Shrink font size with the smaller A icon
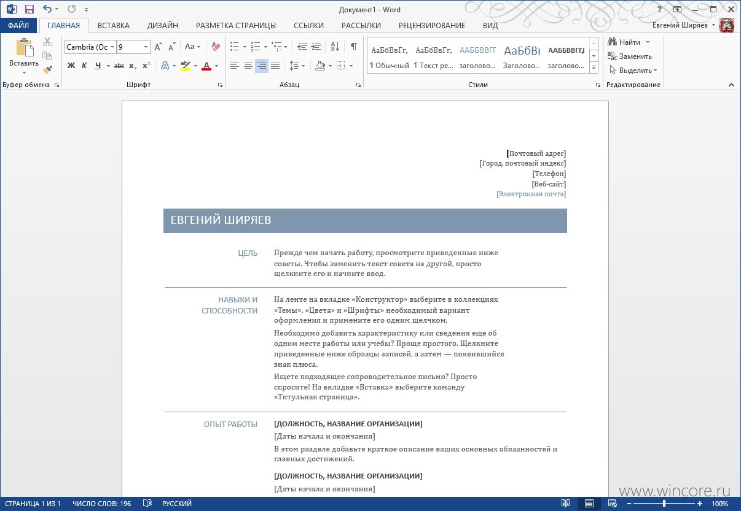The image size is (741, 511). [171, 47]
